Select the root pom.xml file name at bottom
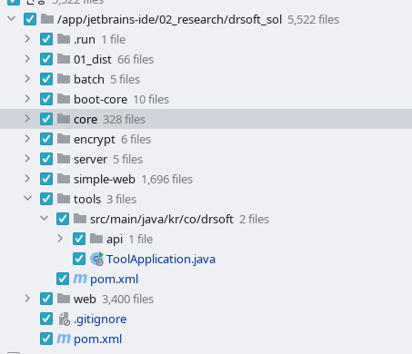 [97, 339]
